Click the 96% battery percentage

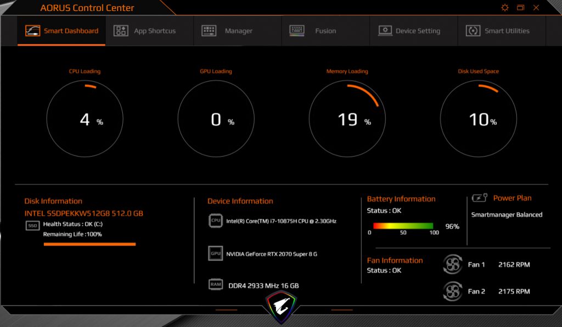click(452, 226)
